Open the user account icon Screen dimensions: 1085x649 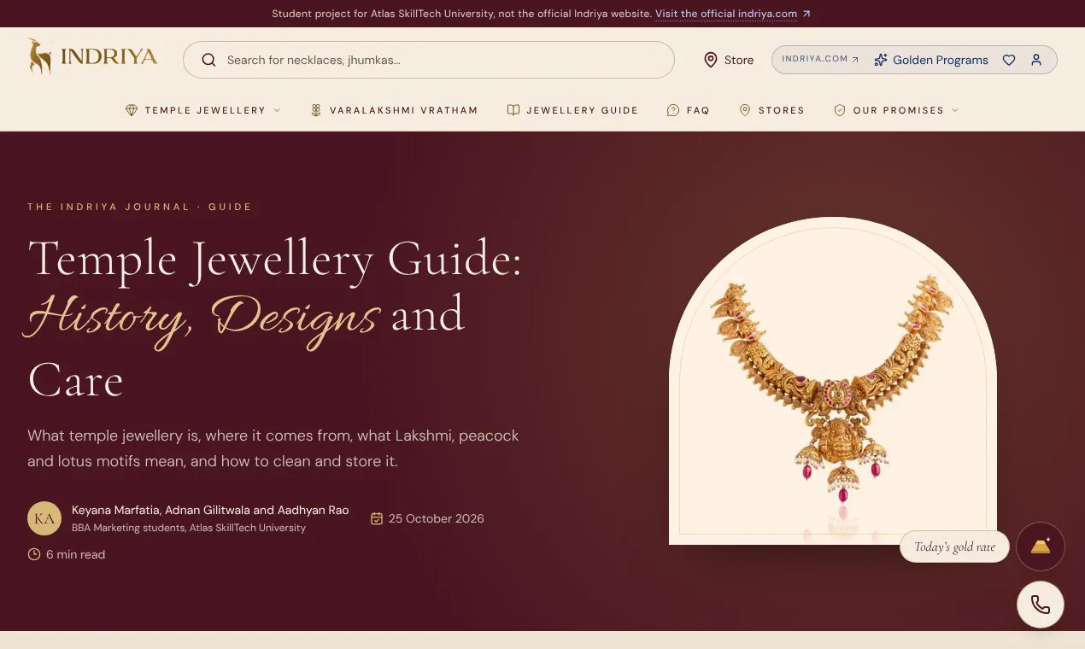pyautogui.click(x=1036, y=60)
